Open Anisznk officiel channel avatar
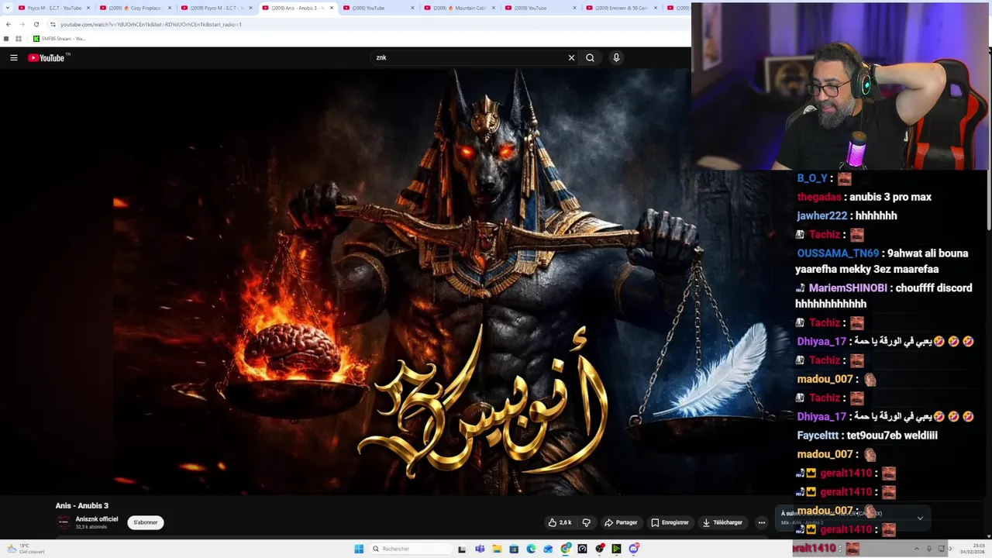The width and height of the screenshot is (992, 558). pos(63,522)
